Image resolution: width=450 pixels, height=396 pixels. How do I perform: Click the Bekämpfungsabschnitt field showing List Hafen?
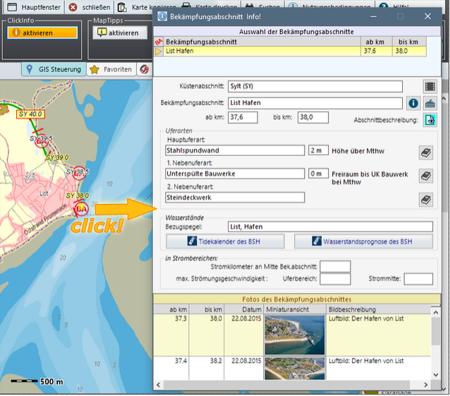tap(315, 103)
